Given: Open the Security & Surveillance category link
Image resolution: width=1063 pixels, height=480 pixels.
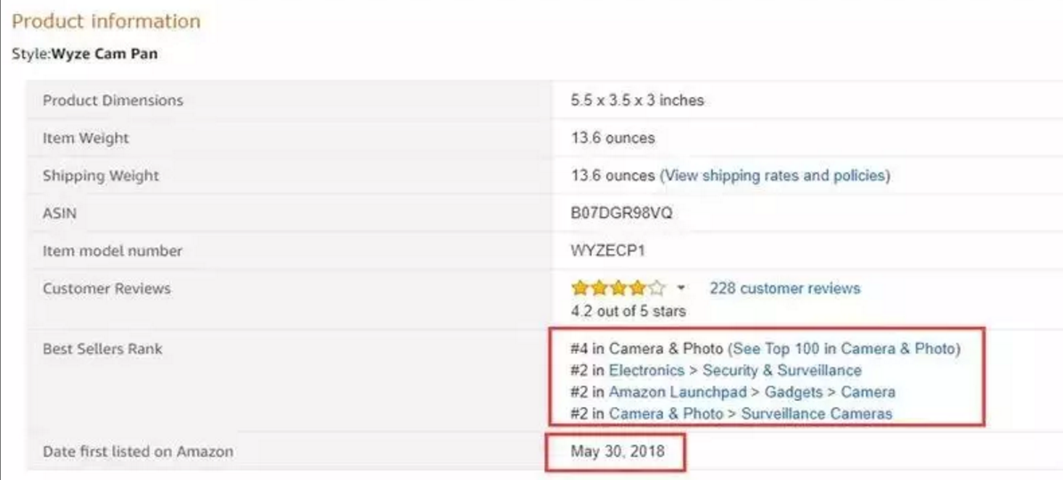Looking at the screenshot, I should (x=782, y=370).
